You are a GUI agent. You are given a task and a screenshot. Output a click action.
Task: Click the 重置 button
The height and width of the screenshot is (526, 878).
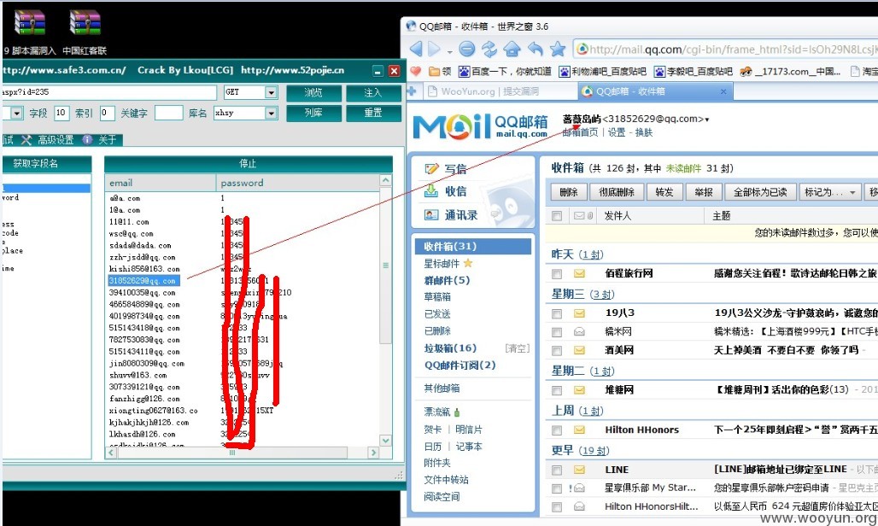click(373, 113)
